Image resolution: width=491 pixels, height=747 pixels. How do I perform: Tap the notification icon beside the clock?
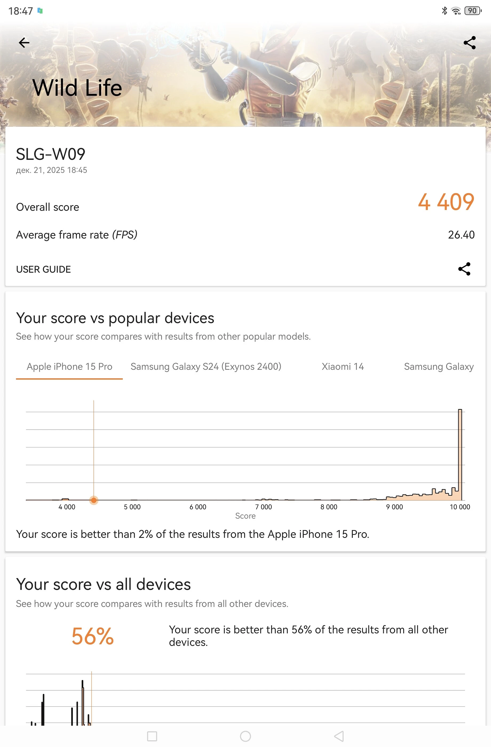click(40, 11)
